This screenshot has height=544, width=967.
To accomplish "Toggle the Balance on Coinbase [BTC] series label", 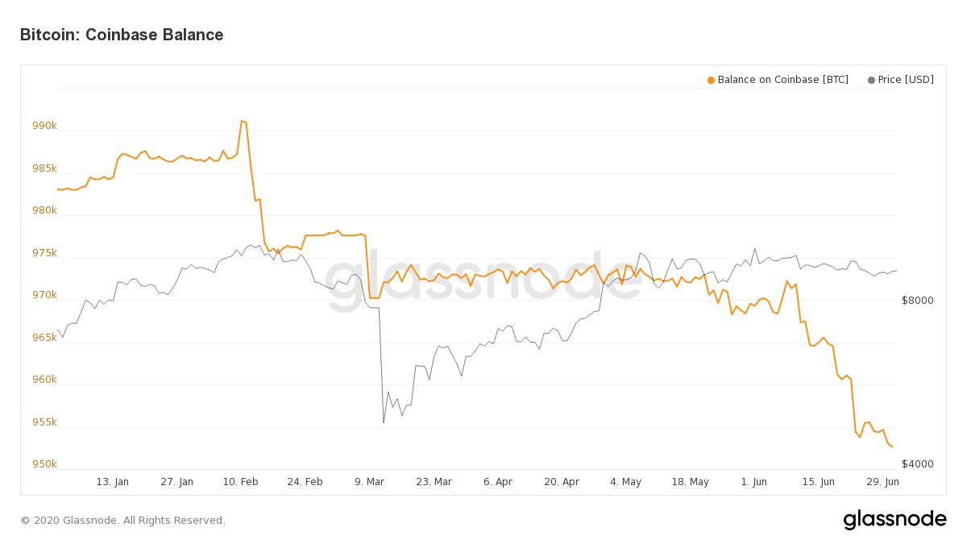I will tap(782, 80).
